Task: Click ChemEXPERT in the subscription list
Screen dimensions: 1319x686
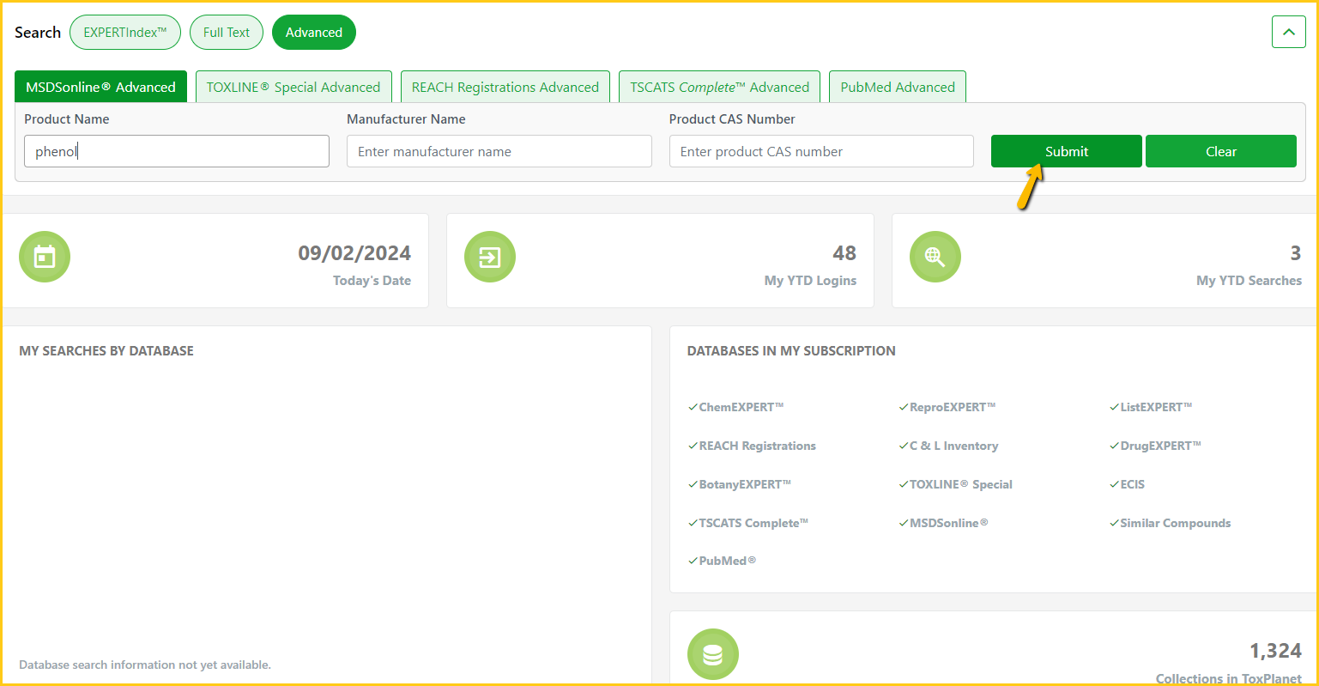Action: [741, 407]
